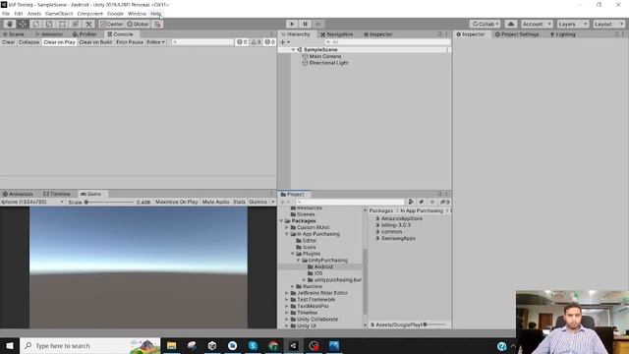Toggle Collapse in the Console
This screenshot has height=354, width=629.
pos(29,42)
